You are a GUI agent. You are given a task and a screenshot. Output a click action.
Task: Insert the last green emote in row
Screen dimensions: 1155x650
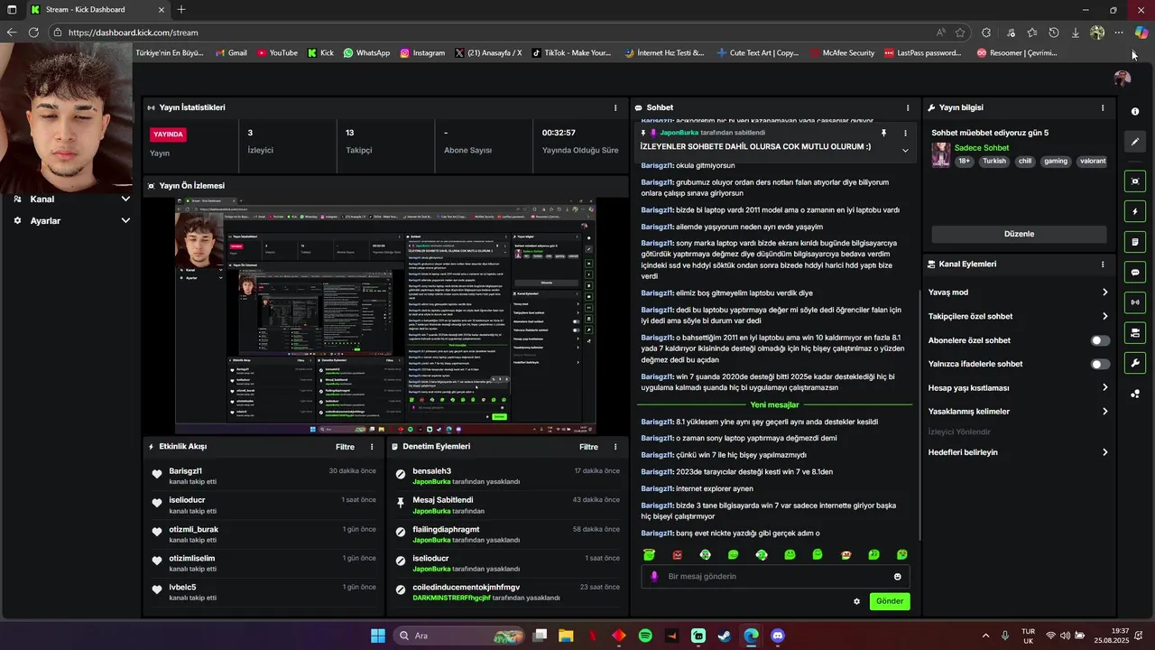[901, 554]
